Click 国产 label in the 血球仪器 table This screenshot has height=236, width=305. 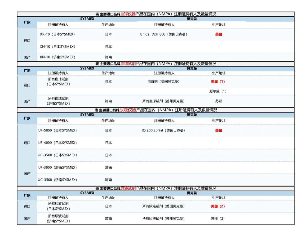[27, 57]
